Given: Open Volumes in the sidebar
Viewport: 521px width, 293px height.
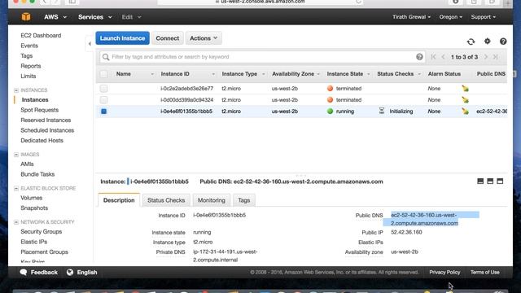Looking at the screenshot, I should click(32, 198).
